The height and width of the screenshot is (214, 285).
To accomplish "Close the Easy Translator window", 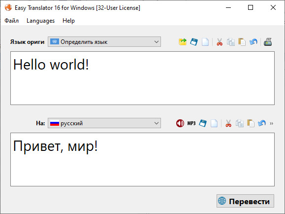I will 273,8.
